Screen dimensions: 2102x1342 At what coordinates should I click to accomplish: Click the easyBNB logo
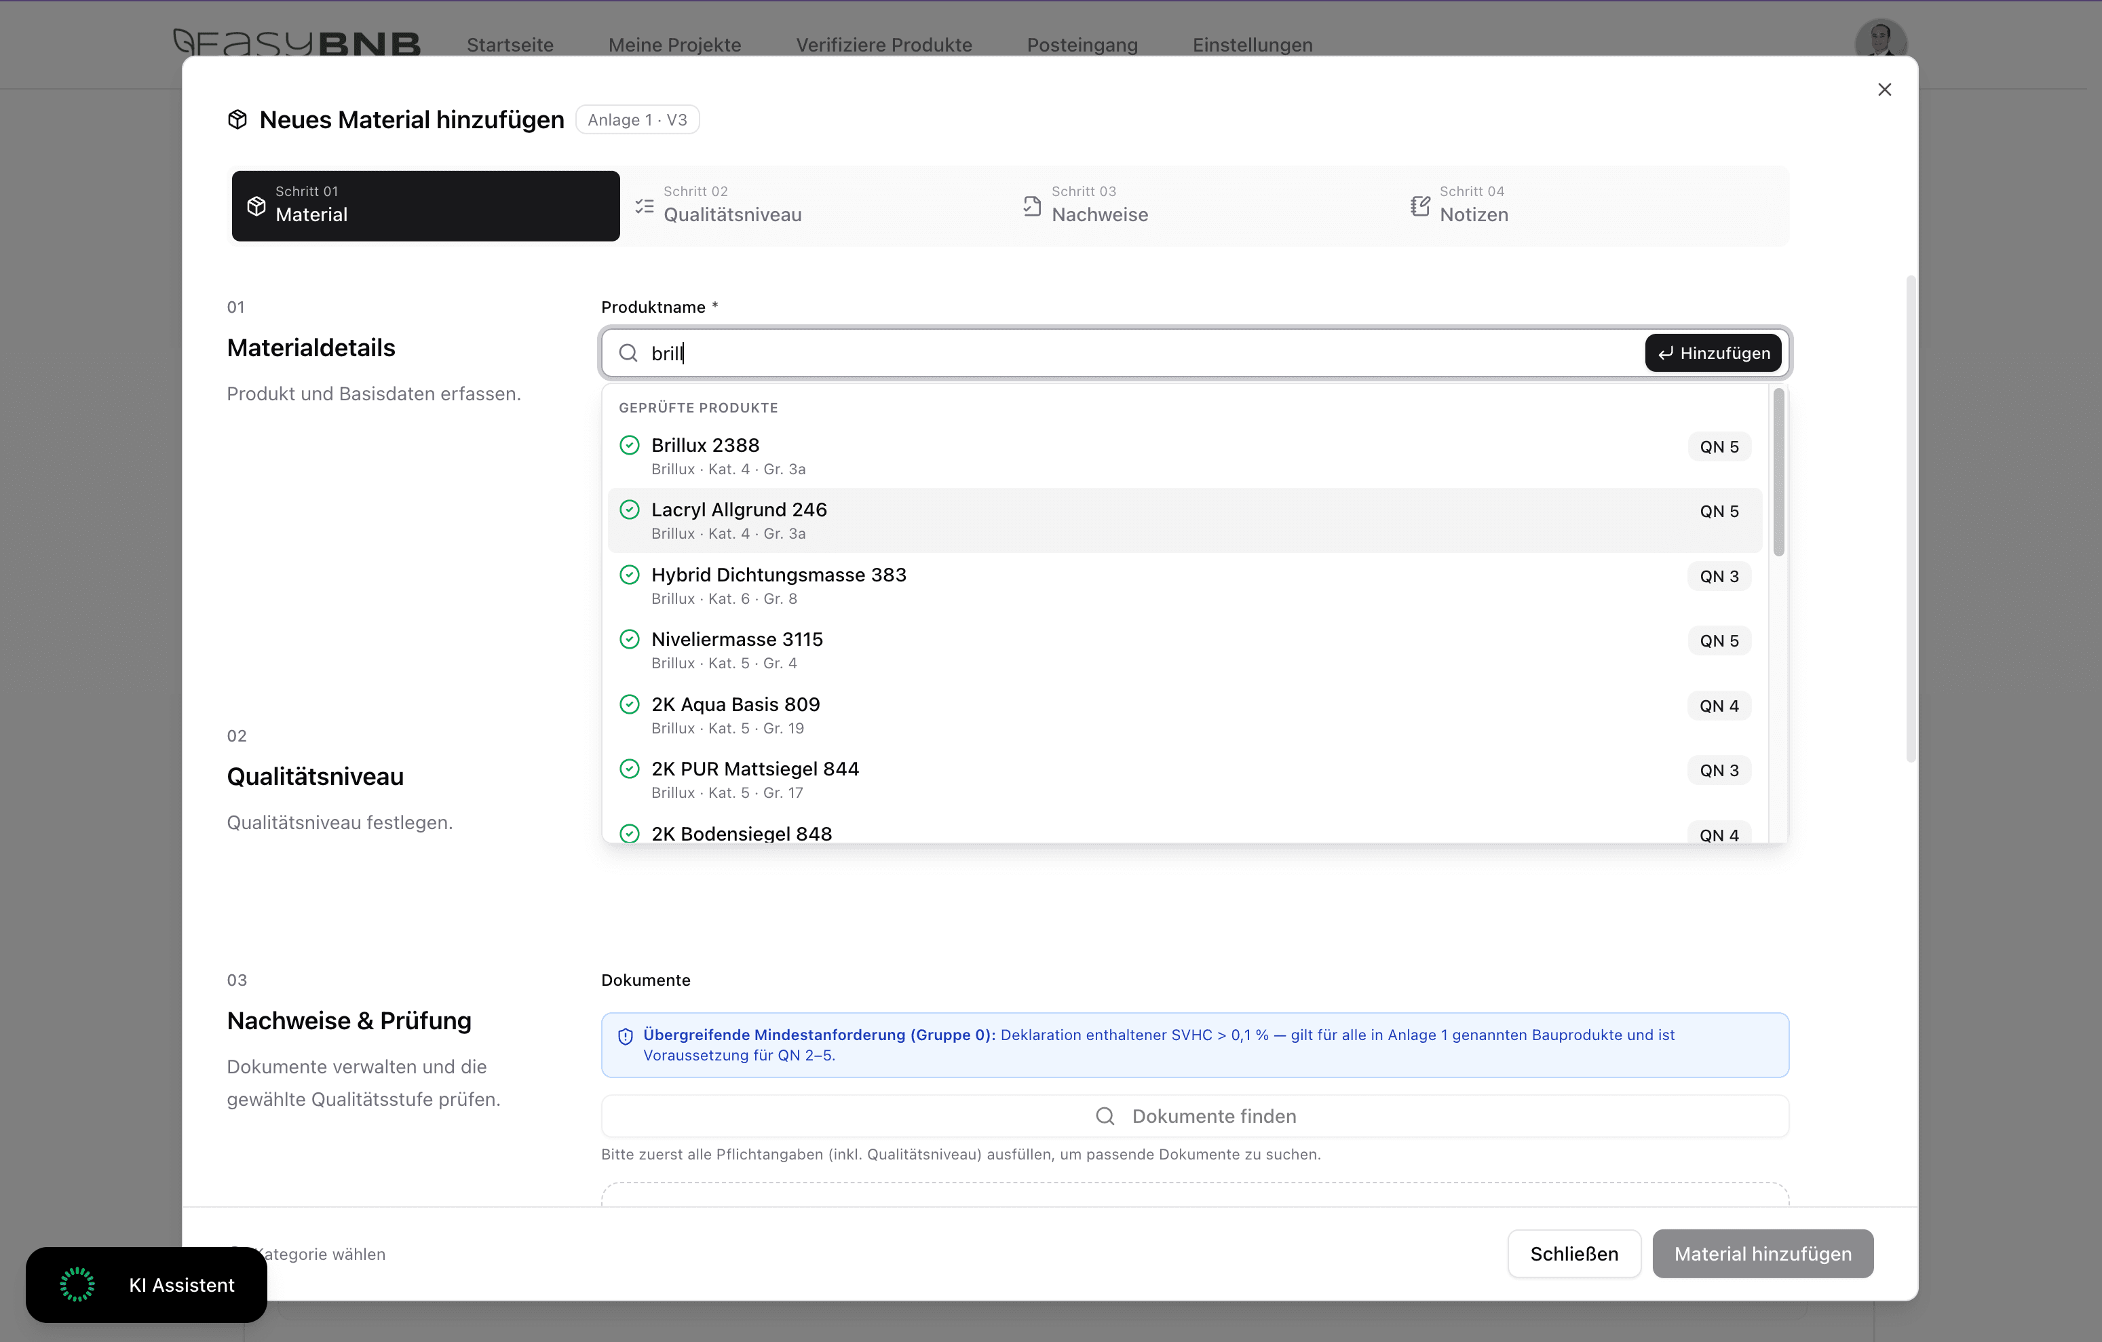pyautogui.click(x=297, y=43)
